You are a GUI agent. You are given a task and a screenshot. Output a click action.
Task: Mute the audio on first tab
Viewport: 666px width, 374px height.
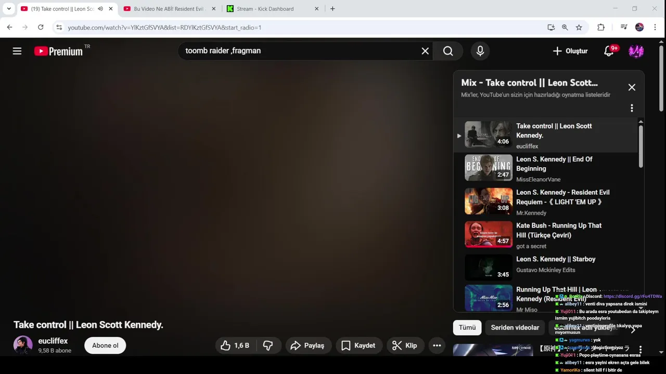pyautogui.click(x=100, y=9)
